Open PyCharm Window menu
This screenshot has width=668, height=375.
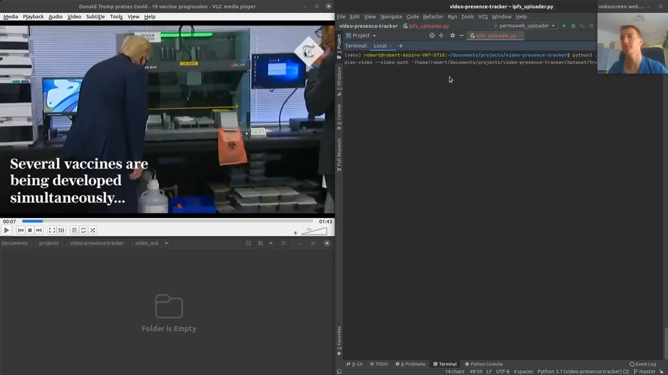click(502, 17)
